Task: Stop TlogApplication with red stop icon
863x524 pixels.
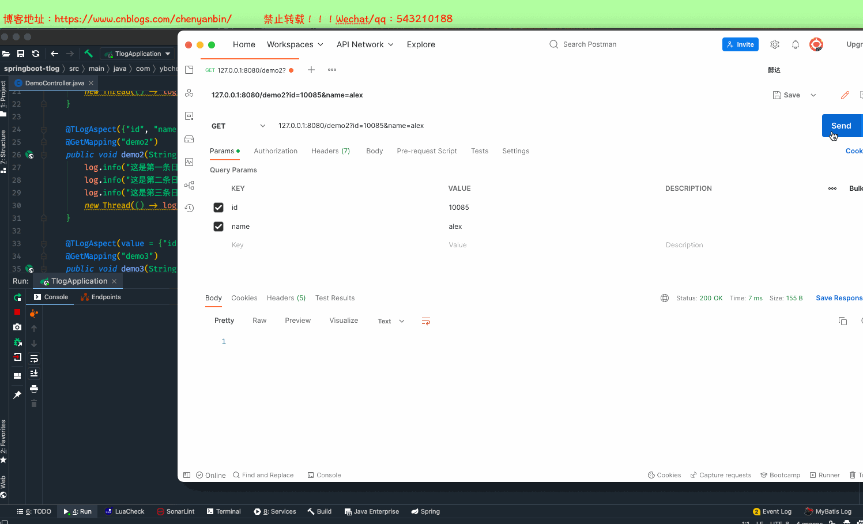Action: click(17, 312)
